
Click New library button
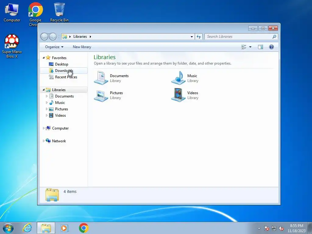[x=82, y=47]
